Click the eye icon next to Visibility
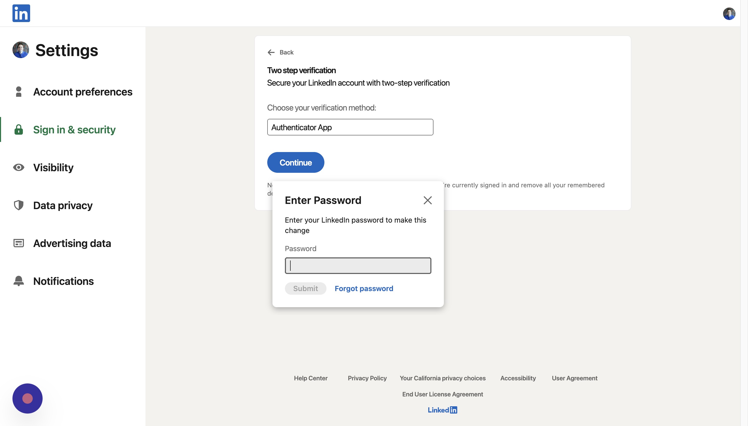This screenshot has width=748, height=426. tap(18, 167)
